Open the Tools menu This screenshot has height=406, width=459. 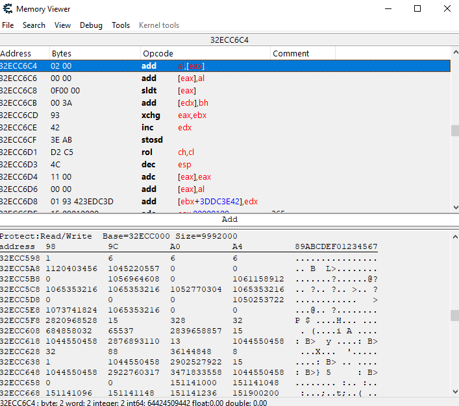121,25
